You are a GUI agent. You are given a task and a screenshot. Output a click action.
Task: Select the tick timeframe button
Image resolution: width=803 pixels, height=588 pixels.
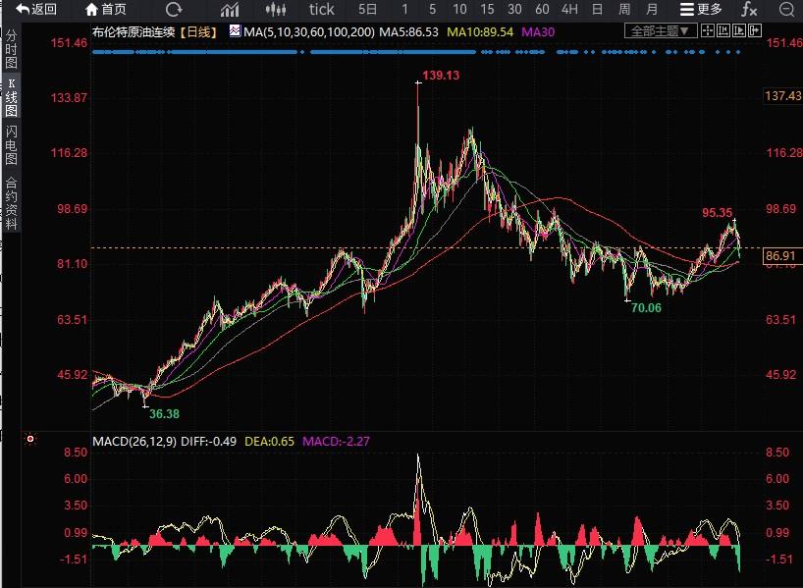coord(322,9)
